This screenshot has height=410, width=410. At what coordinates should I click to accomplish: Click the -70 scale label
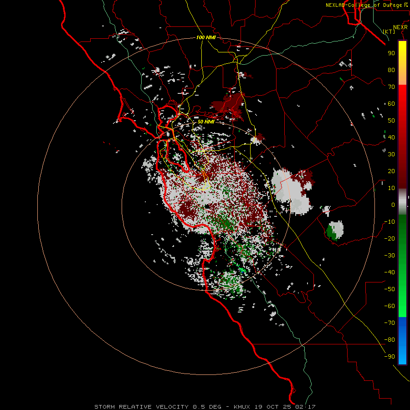[389, 323]
